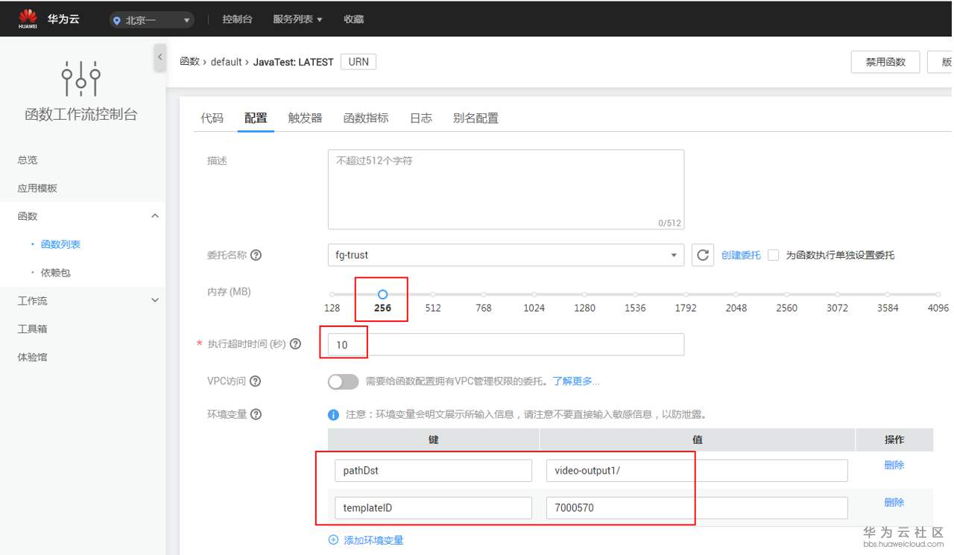Screen dimensions: 954x555
Task: Click the FunctionGraph 函数工作流控制台 logo icon
Action: (x=81, y=78)
